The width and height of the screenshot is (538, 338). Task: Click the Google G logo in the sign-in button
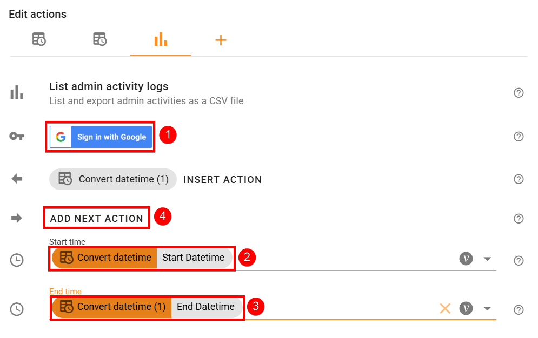[x=59, y=137]
